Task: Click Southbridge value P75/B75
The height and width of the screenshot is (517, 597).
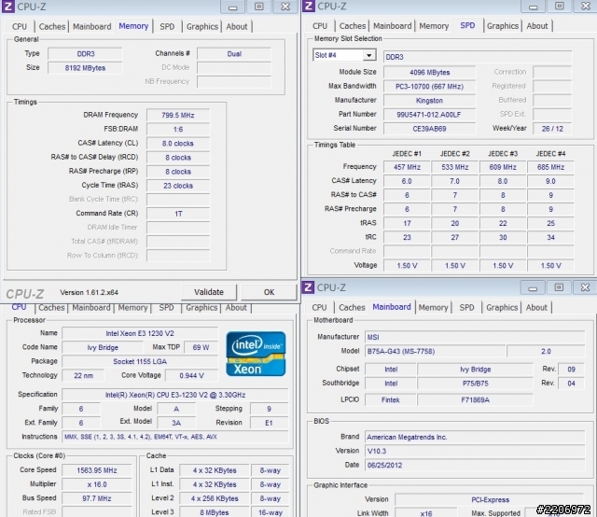Action: [475, 384]
